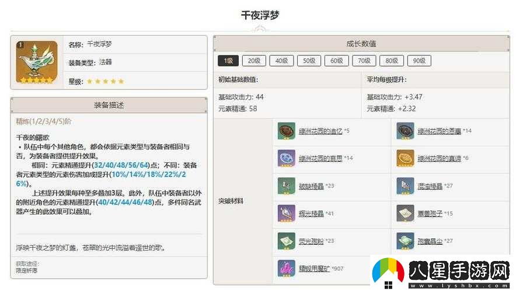Follow the 混浊棱晶 material link

click(x=430, y=186)
